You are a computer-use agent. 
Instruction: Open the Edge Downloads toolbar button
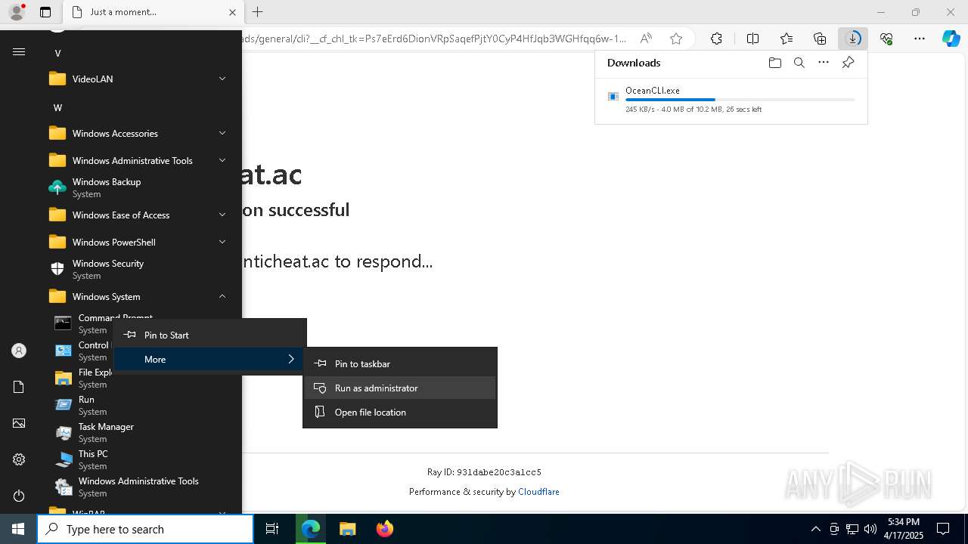coord(853,39)
